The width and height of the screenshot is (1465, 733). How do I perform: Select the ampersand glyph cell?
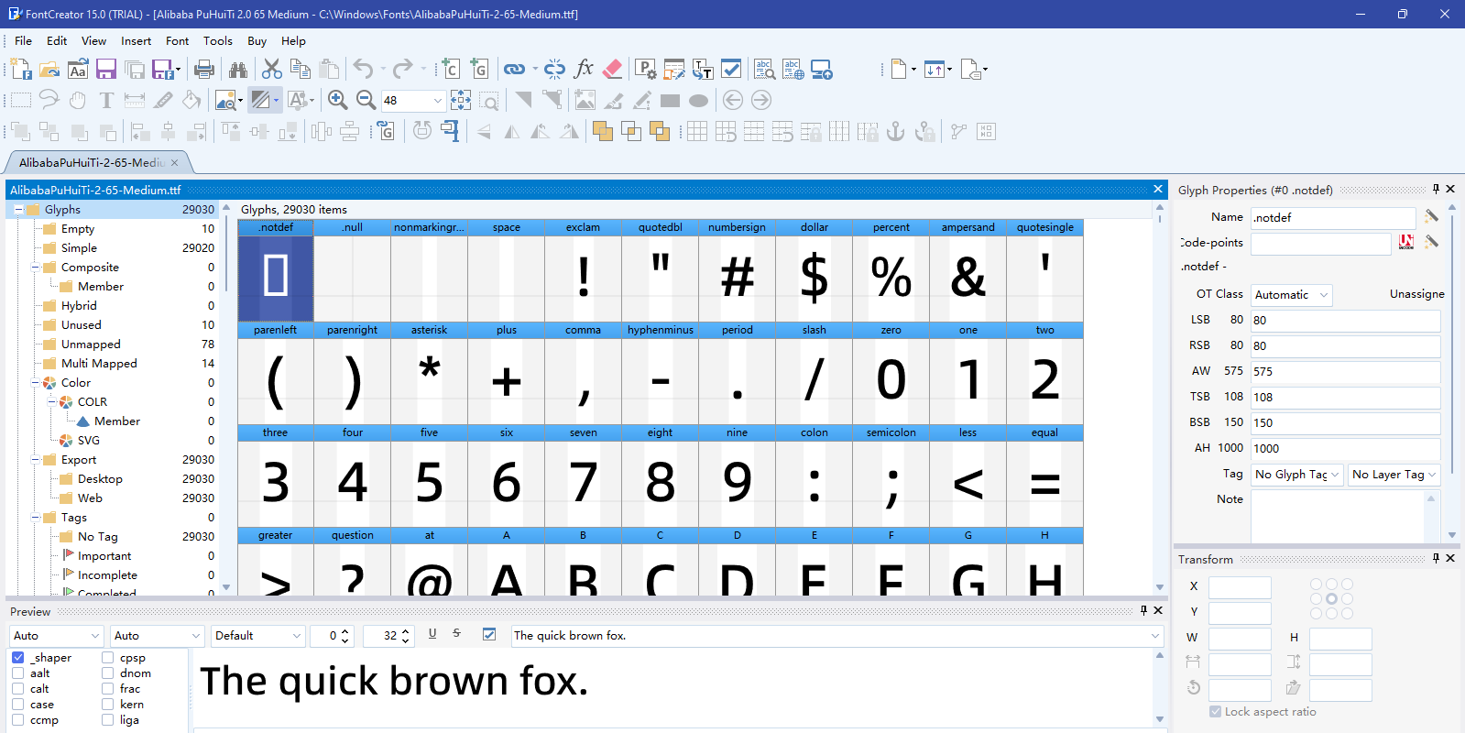click(968, 277)
